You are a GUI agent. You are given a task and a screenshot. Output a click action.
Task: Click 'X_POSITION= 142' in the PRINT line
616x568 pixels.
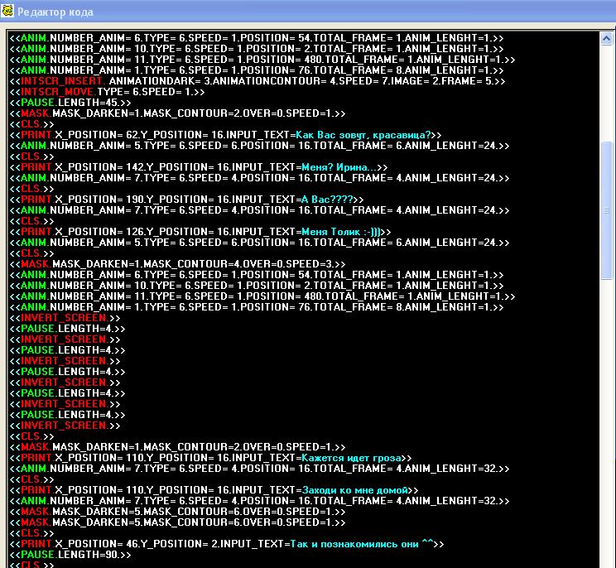click(99, 167)
